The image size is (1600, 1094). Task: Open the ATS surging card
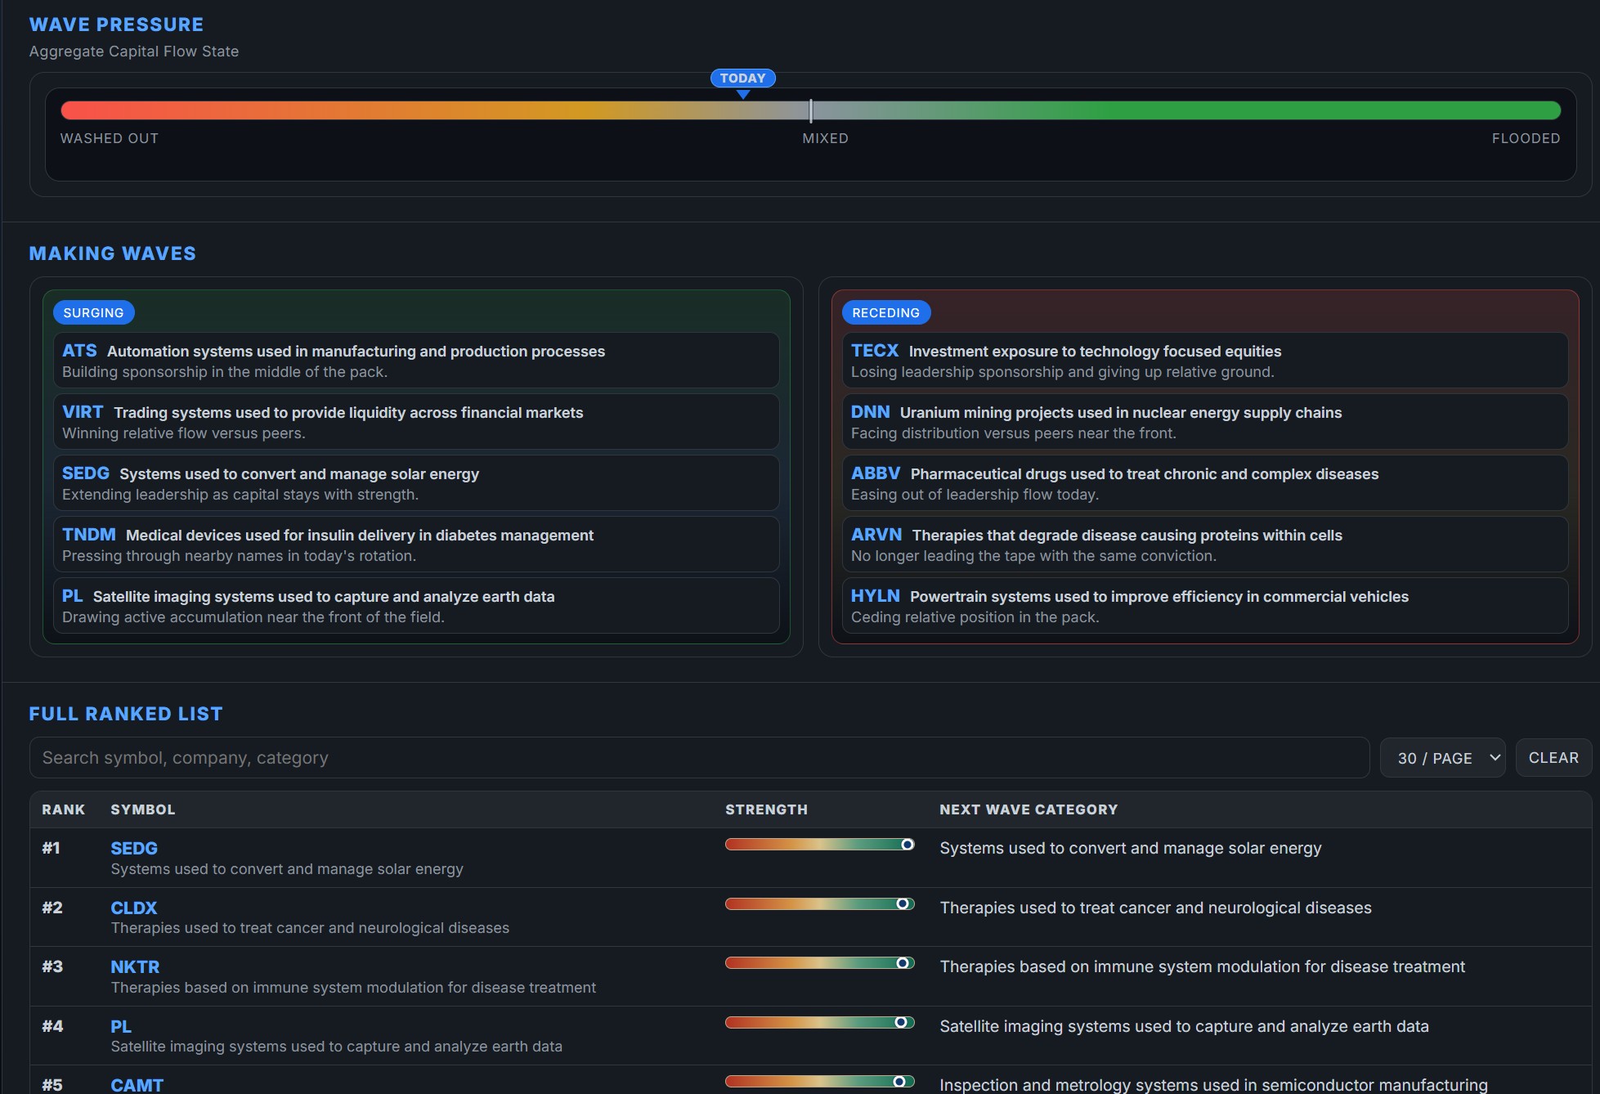point(416,361)
